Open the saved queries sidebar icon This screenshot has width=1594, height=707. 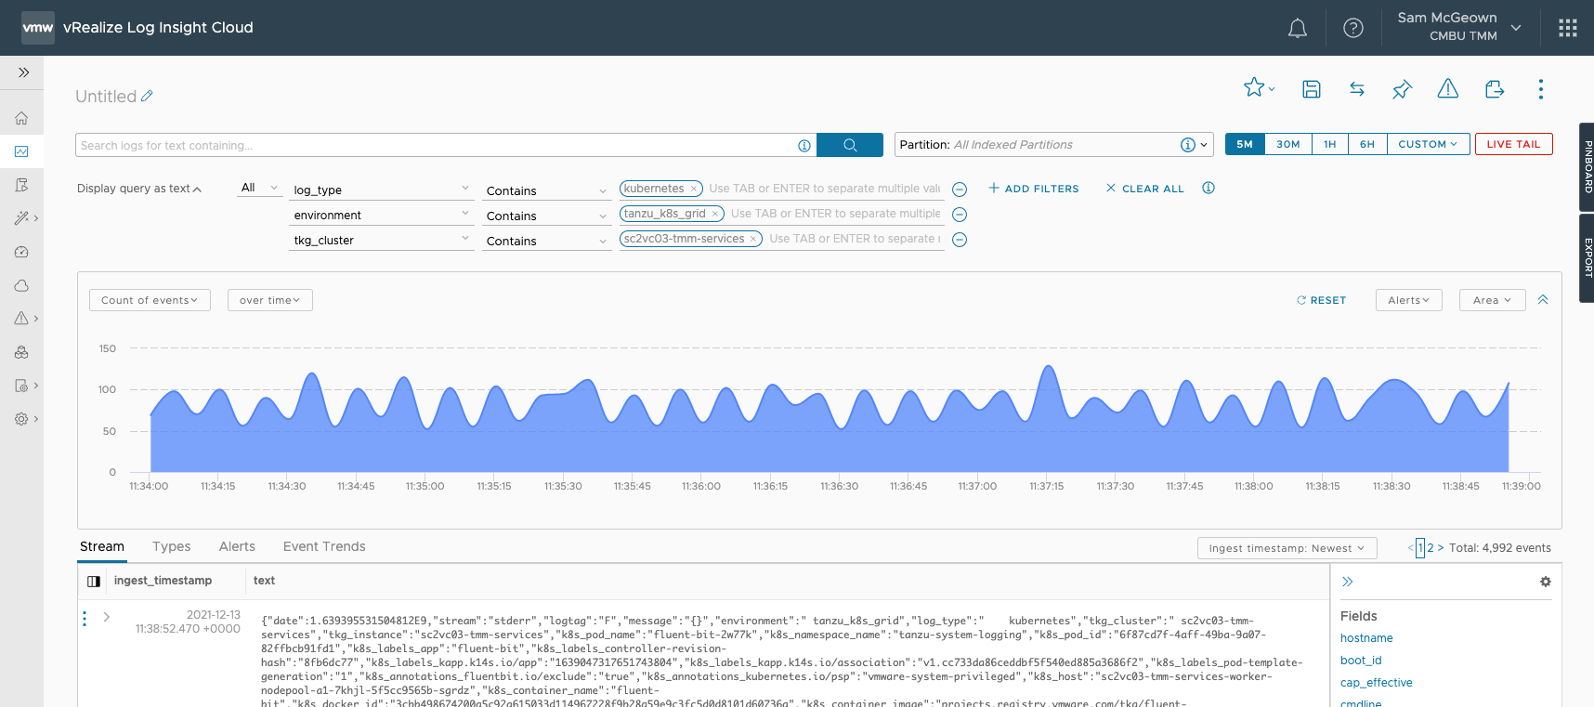[21, 185]
